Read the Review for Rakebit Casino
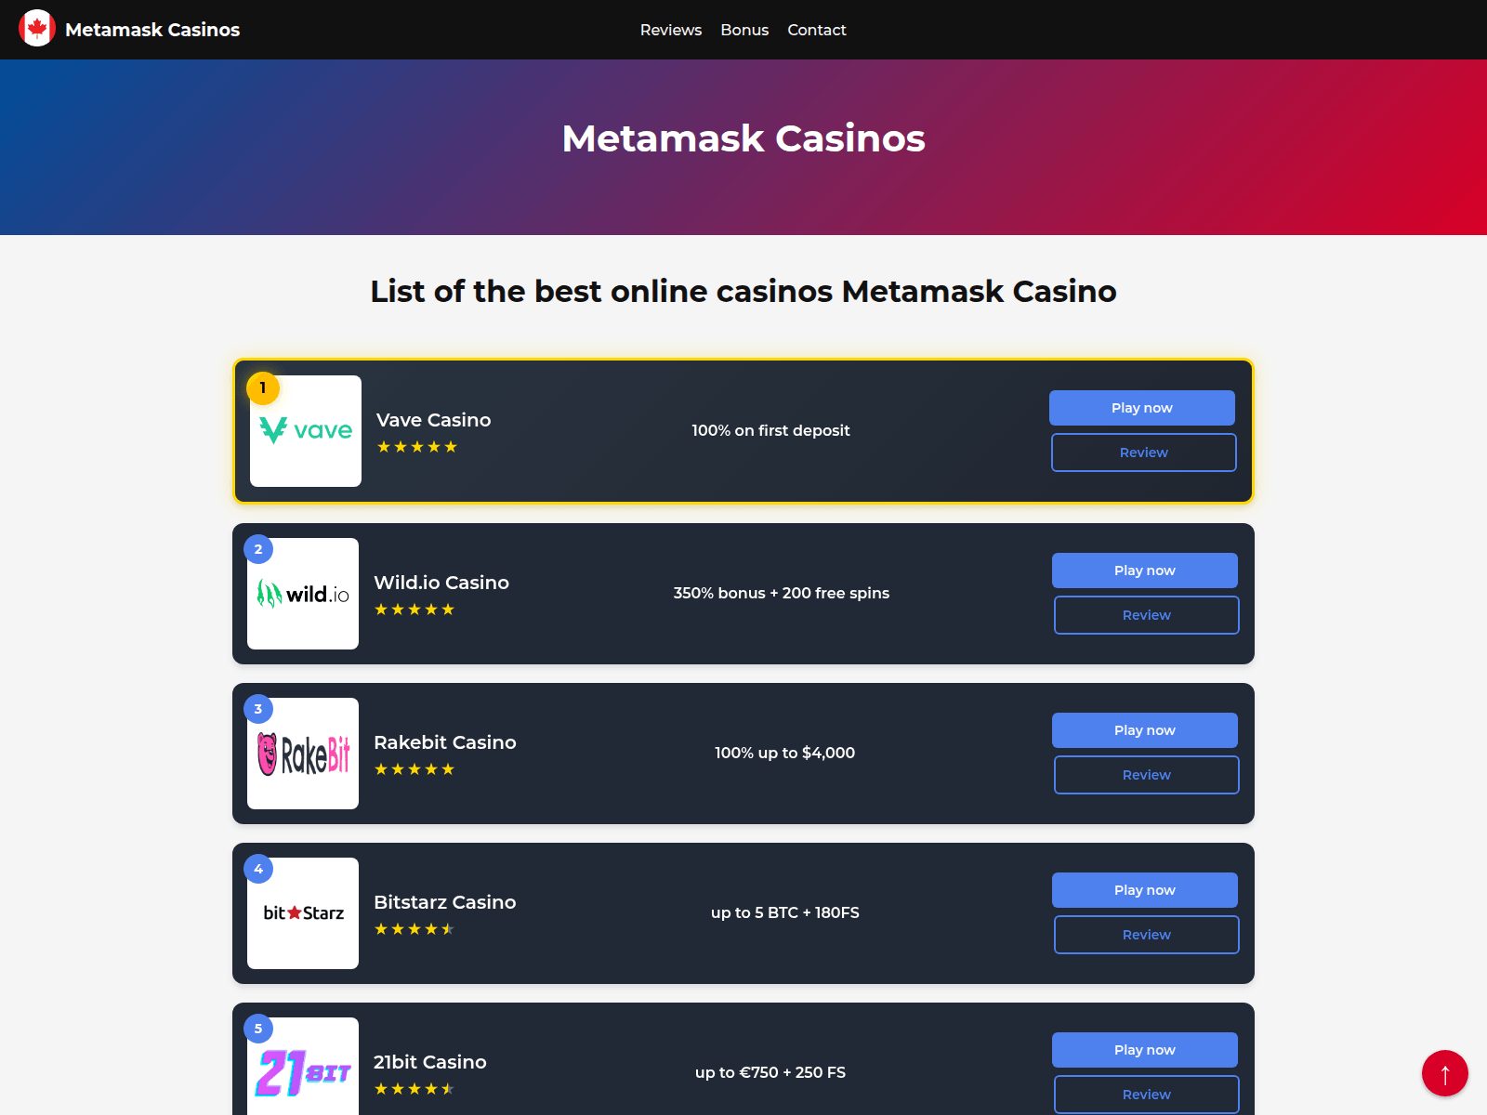This screenshot has width=1487, height=1115. 1146,775
